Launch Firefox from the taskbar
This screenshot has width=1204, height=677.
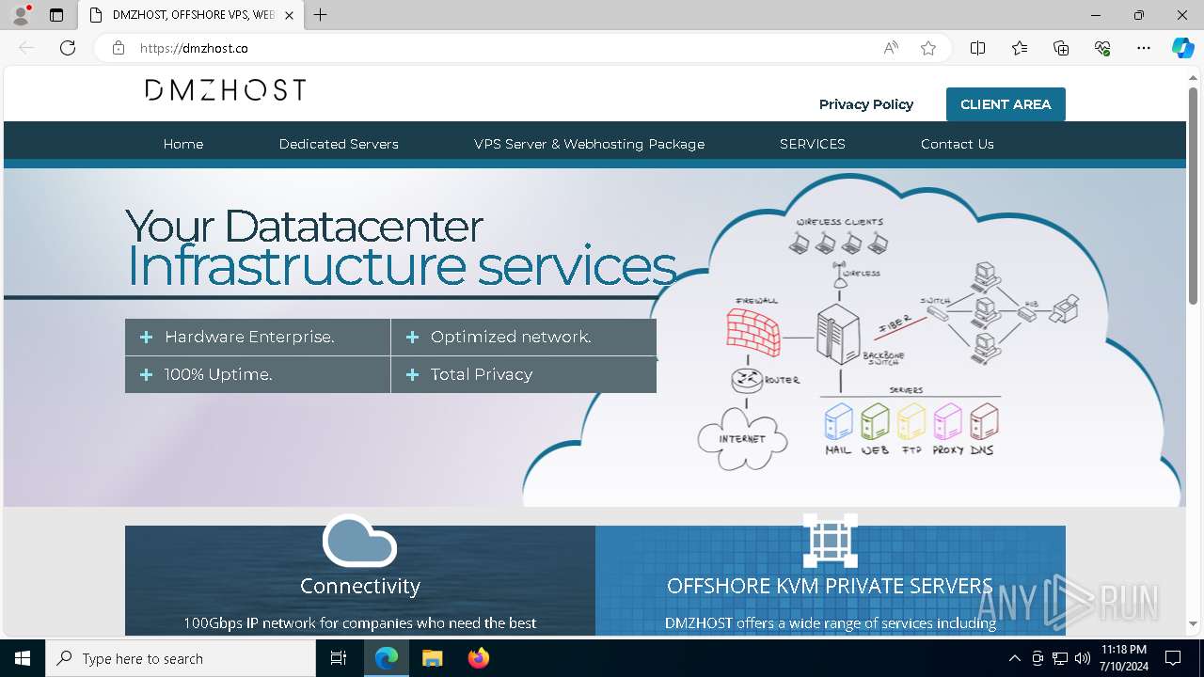coord(478,658)
